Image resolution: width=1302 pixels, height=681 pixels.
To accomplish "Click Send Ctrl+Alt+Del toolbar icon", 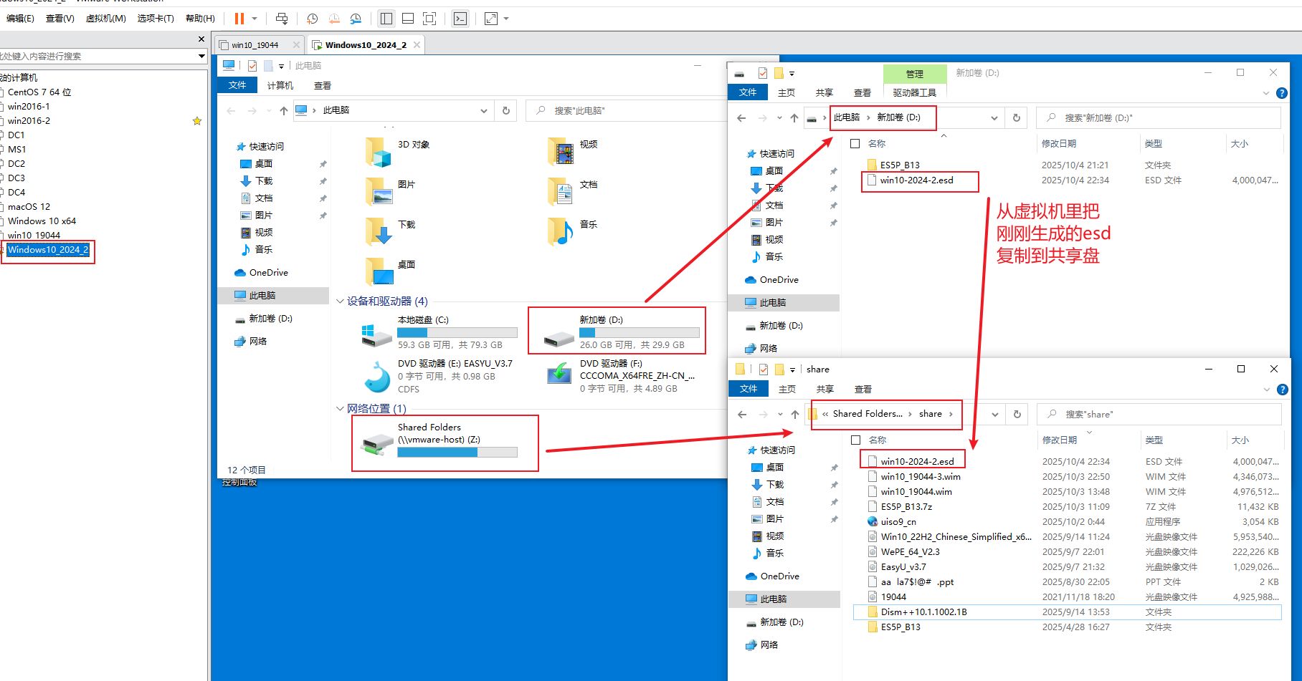I will point(282,19).
